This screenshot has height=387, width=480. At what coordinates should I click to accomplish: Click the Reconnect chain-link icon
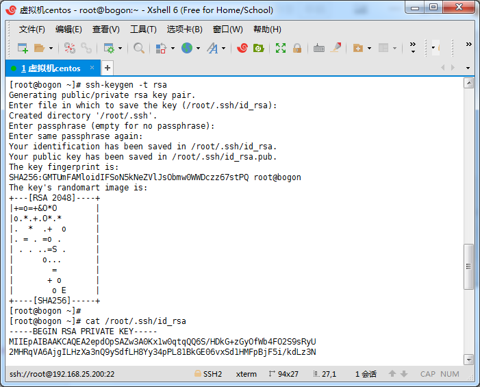point(86,48)
